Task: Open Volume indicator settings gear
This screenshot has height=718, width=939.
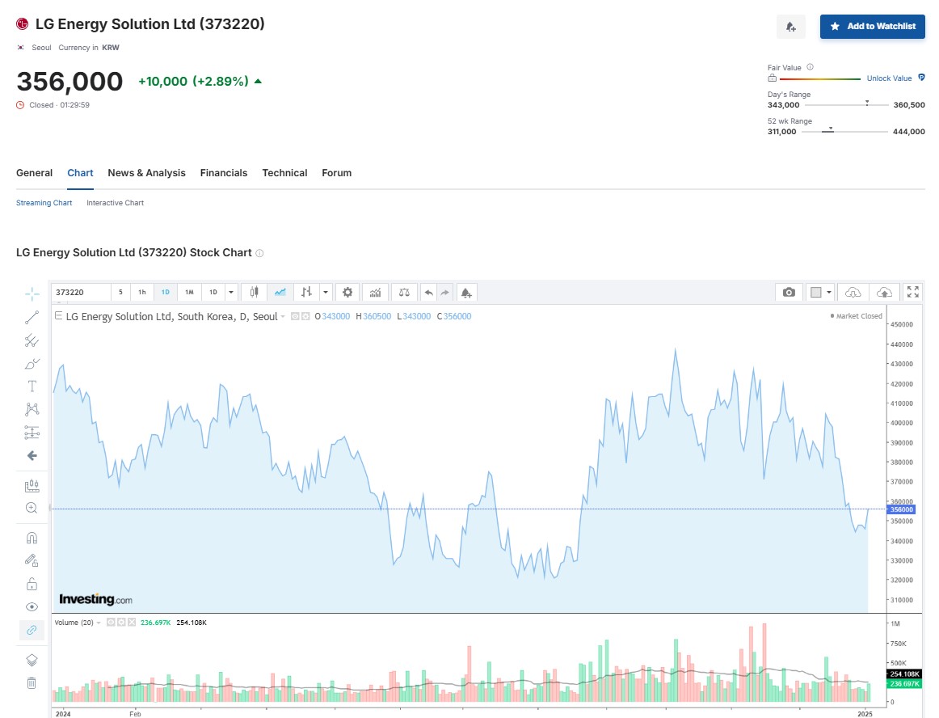Action: (x=121, y=623)
